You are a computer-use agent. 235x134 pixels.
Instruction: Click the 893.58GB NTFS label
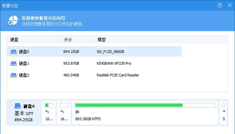88,119
